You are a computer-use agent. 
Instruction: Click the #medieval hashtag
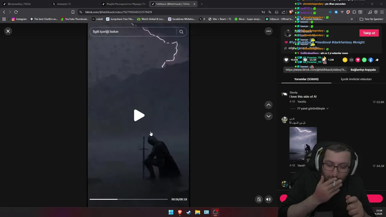click(323, 42)
